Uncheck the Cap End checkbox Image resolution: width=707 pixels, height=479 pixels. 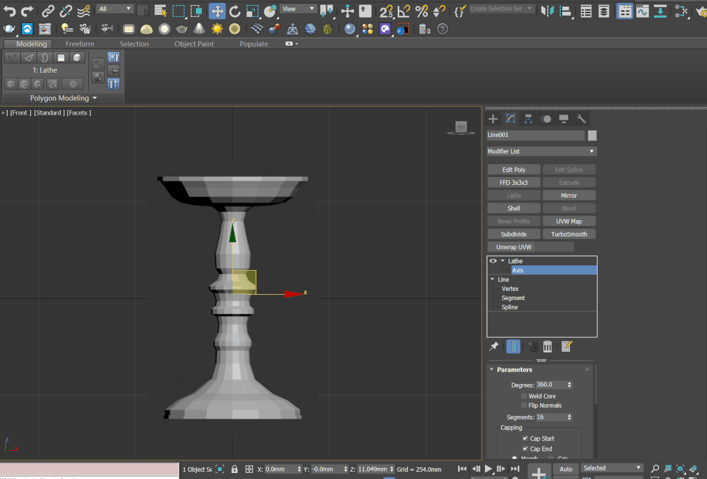[525, 449]
